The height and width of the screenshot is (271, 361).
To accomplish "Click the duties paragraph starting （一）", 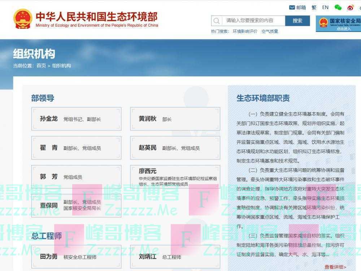I will coord(290,137).
